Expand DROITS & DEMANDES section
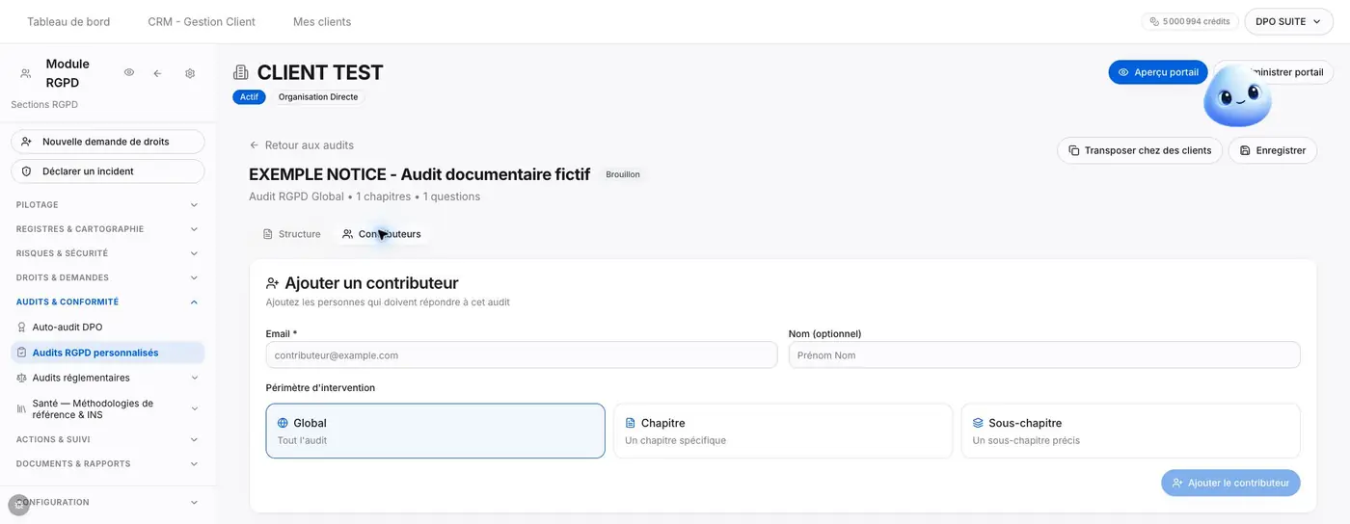This screenshot has width=1350, height=524. [x=108, y=277]
